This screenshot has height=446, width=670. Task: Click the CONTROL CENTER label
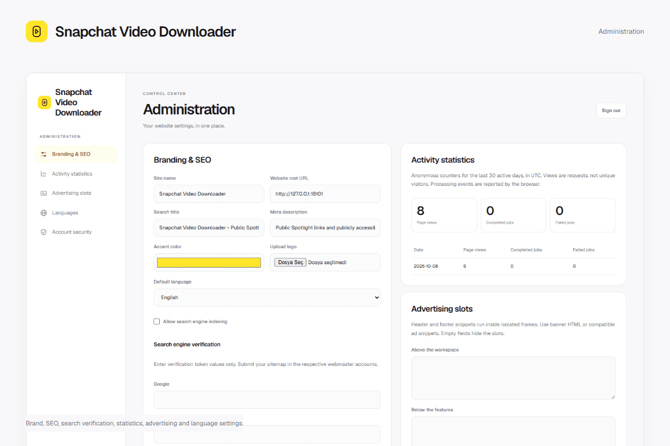point(164,93)
